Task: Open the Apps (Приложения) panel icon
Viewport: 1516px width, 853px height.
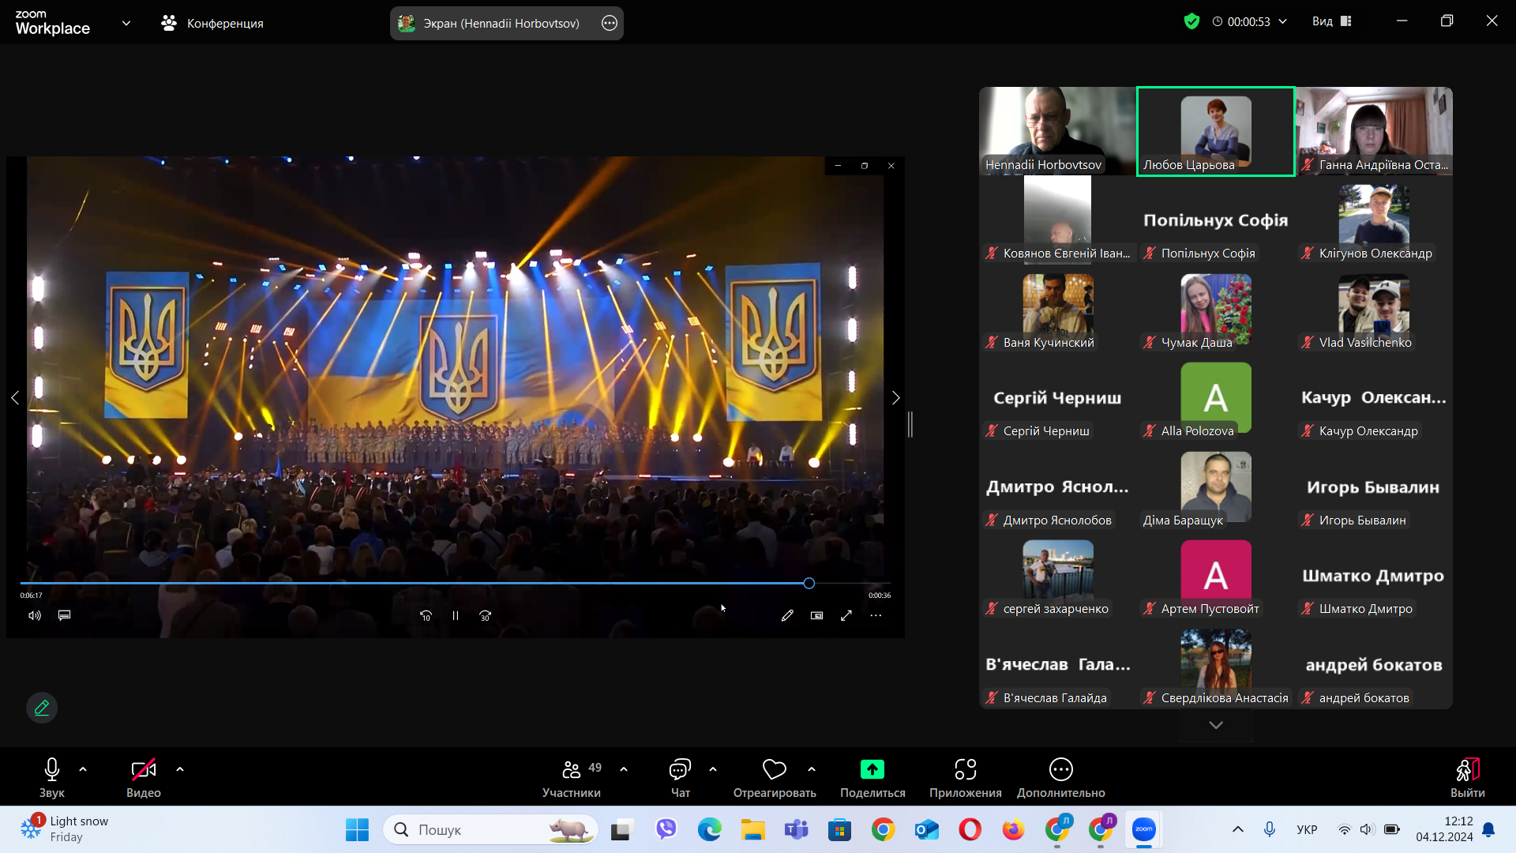Action: [x=965, y=769]
